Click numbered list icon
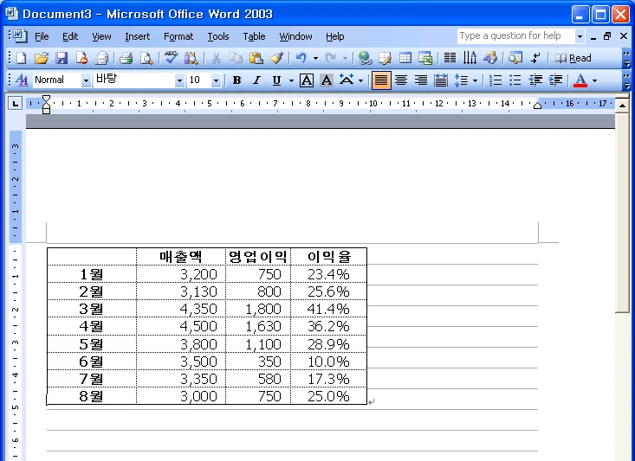 coord(496,80)
